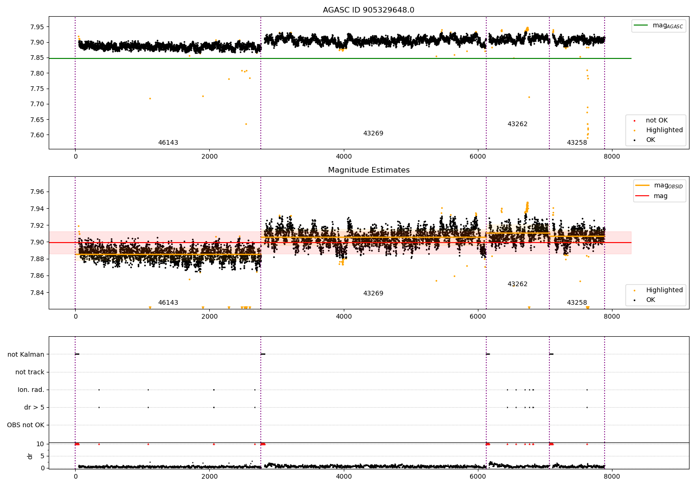Select the 'OBS not OK' row label
The width and height of the screenshot is (696, 487).
(x=26, y=425)
